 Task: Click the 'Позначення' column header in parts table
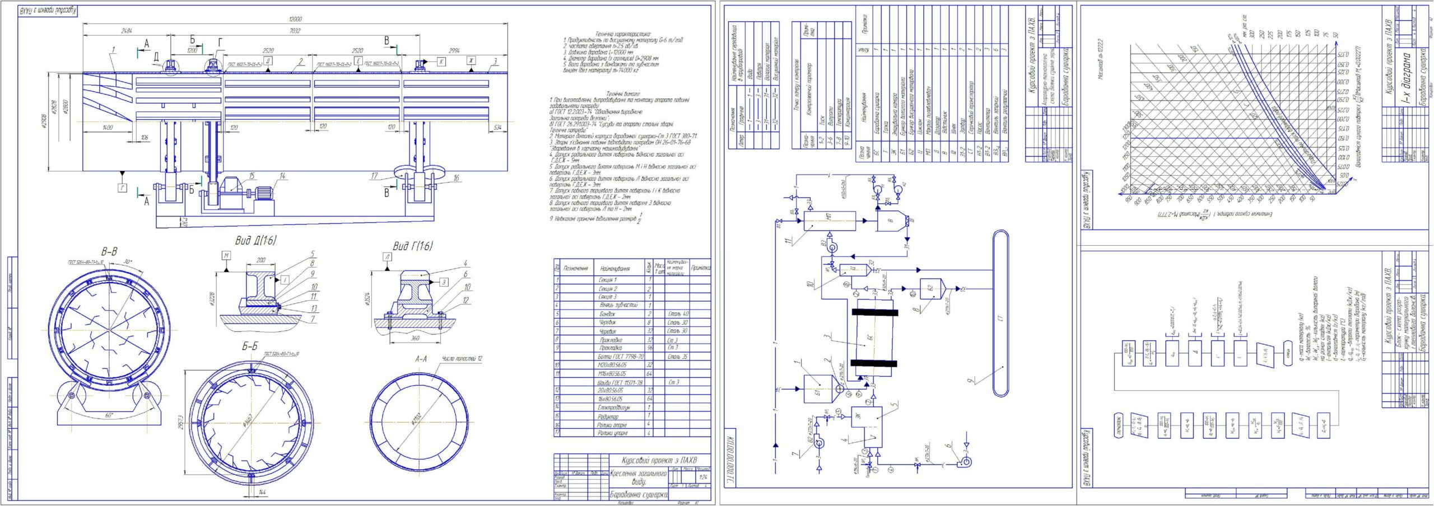[x=575, y=268]
